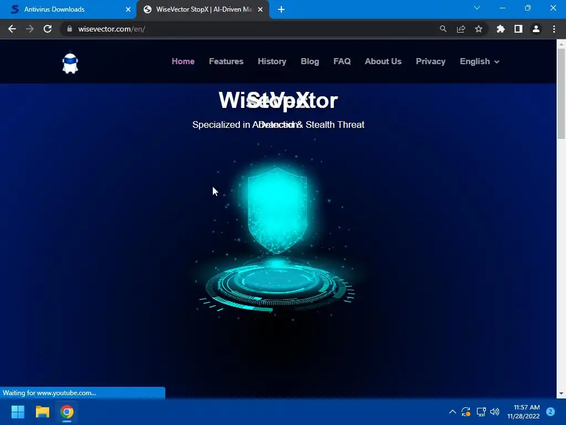Switch to the Antivirus Downloads tab
The image size is (566, 425).
[67, 9]
